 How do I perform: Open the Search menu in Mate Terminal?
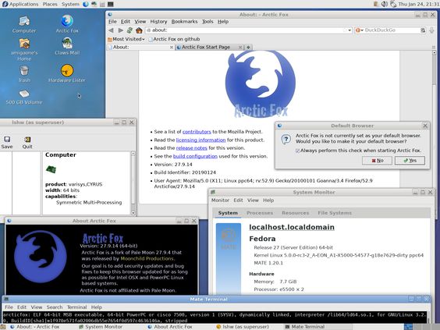(55, 307)
